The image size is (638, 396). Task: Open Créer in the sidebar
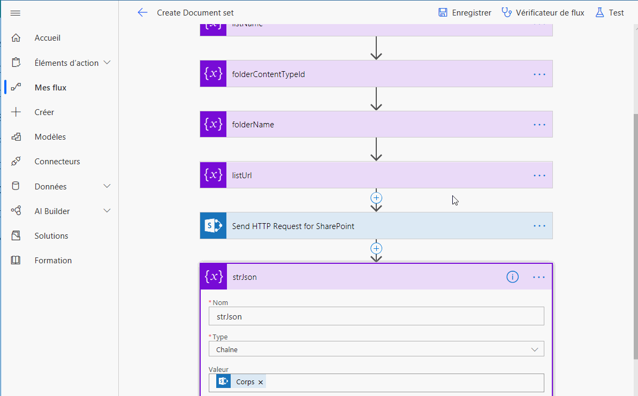click(44, 112)
